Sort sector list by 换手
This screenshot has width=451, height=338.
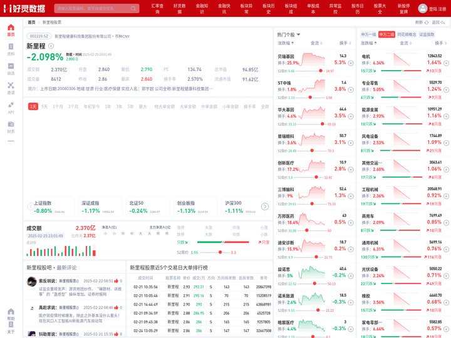point(440,43)
